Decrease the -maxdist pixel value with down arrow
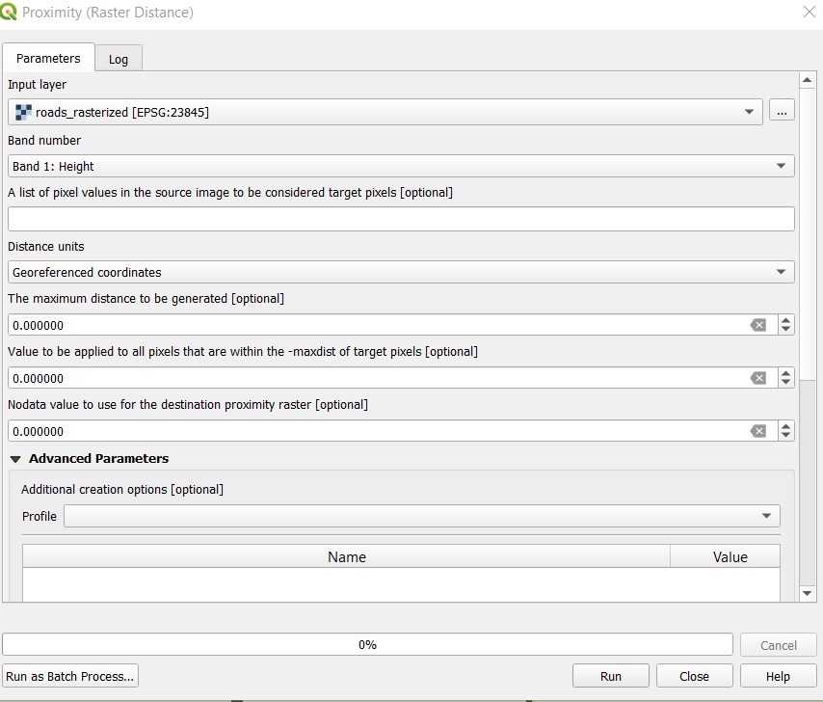Screen dimensions: 823x702 786,383
